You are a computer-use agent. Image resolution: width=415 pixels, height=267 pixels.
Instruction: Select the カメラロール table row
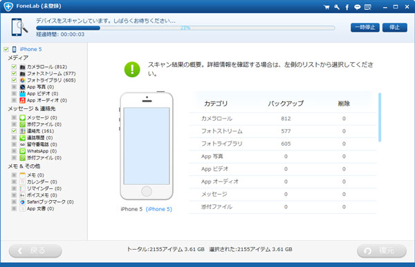pyautogui.click(x=282, y=119)
